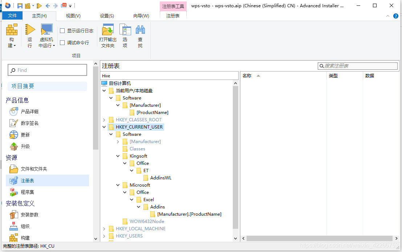Switch to Registry (注册表) ribbon tab

tap(173, 16)
